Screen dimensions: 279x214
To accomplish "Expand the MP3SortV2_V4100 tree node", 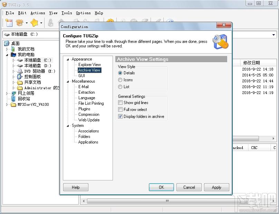I will [x=7, y=104].
